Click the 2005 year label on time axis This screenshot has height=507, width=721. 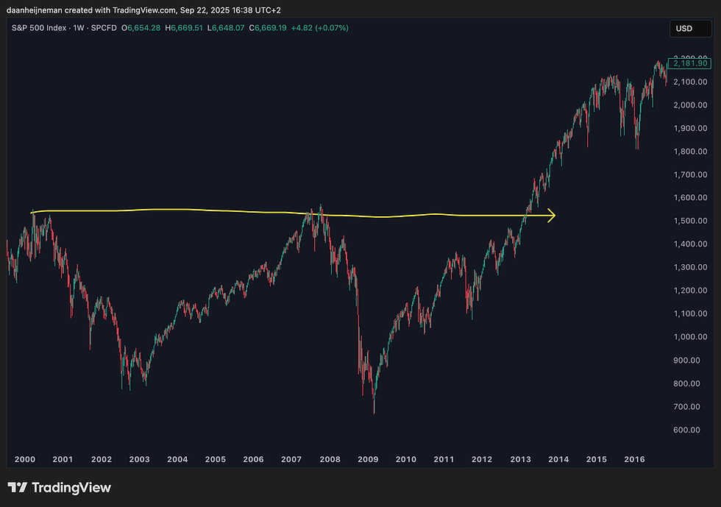coord(215,459)
